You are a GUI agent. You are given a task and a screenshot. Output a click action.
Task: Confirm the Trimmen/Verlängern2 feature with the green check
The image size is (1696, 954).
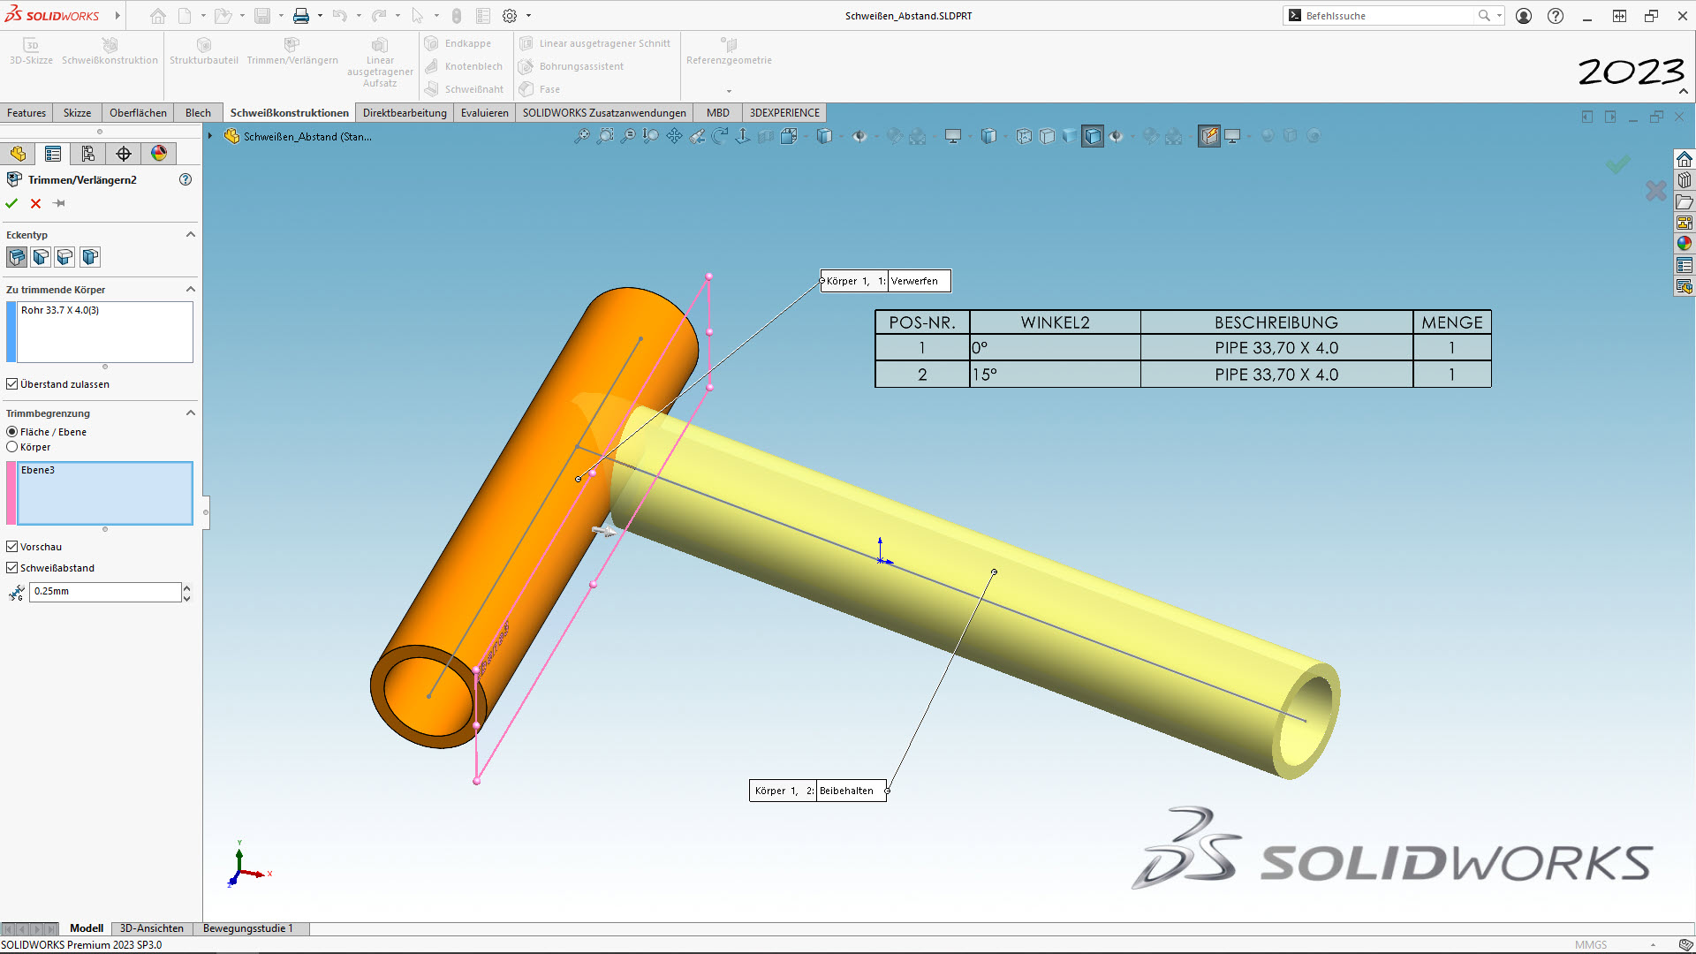click(11, 203)
